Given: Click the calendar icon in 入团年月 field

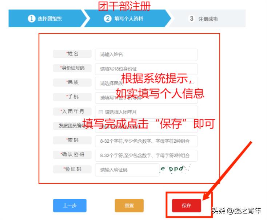Looking at the screenshot, I should click(101, 112).
